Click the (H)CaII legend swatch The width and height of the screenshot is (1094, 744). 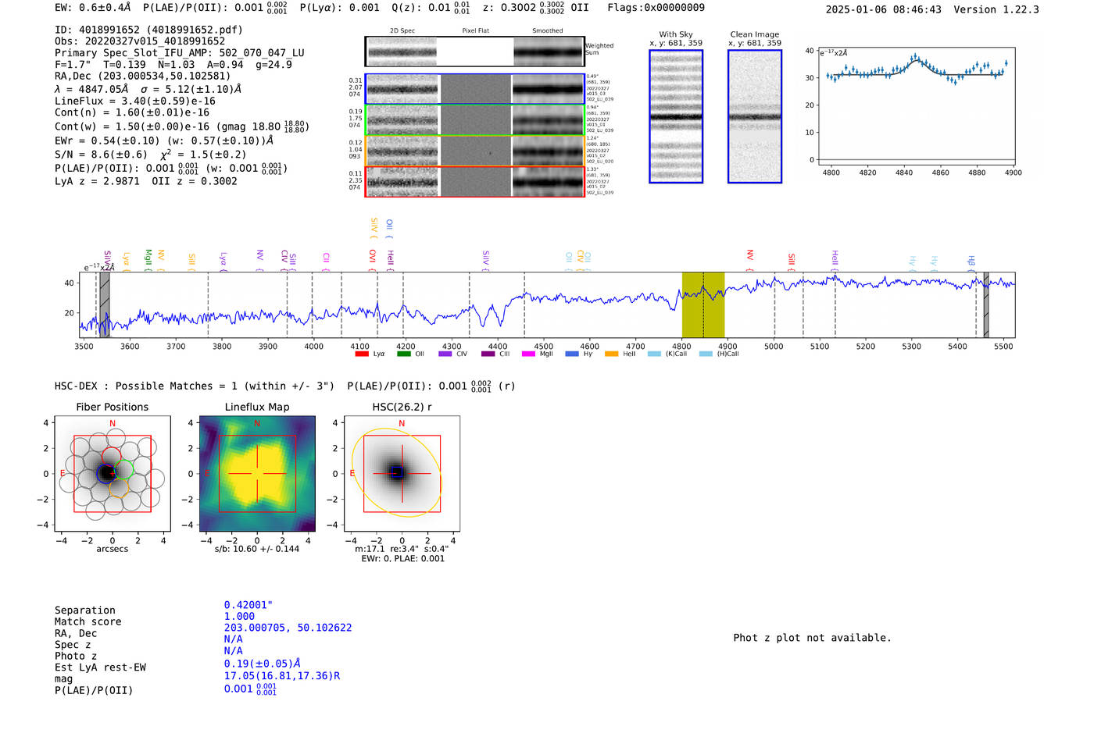pyautogui.click(x=706, y=354)
